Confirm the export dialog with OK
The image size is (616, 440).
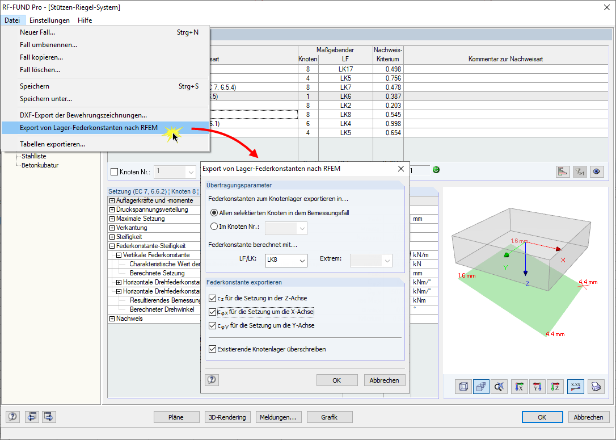click(x=337, y=380)
